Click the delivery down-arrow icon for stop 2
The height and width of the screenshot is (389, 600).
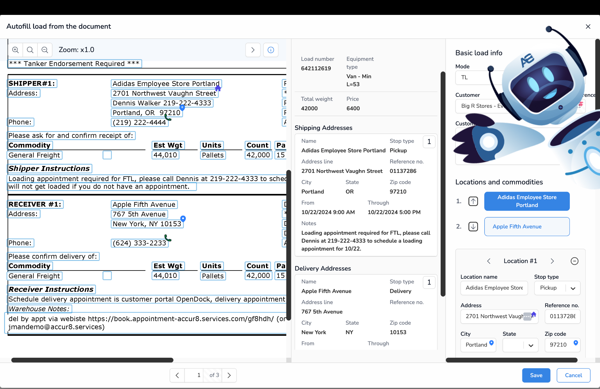click(473, 226)
